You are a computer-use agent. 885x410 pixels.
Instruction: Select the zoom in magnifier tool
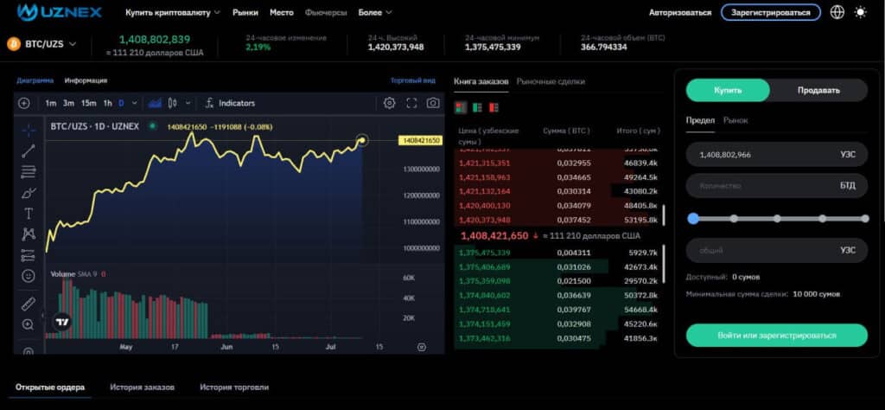pos(29,324)
